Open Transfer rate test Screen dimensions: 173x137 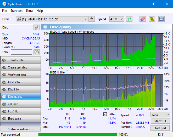[21, 60]
